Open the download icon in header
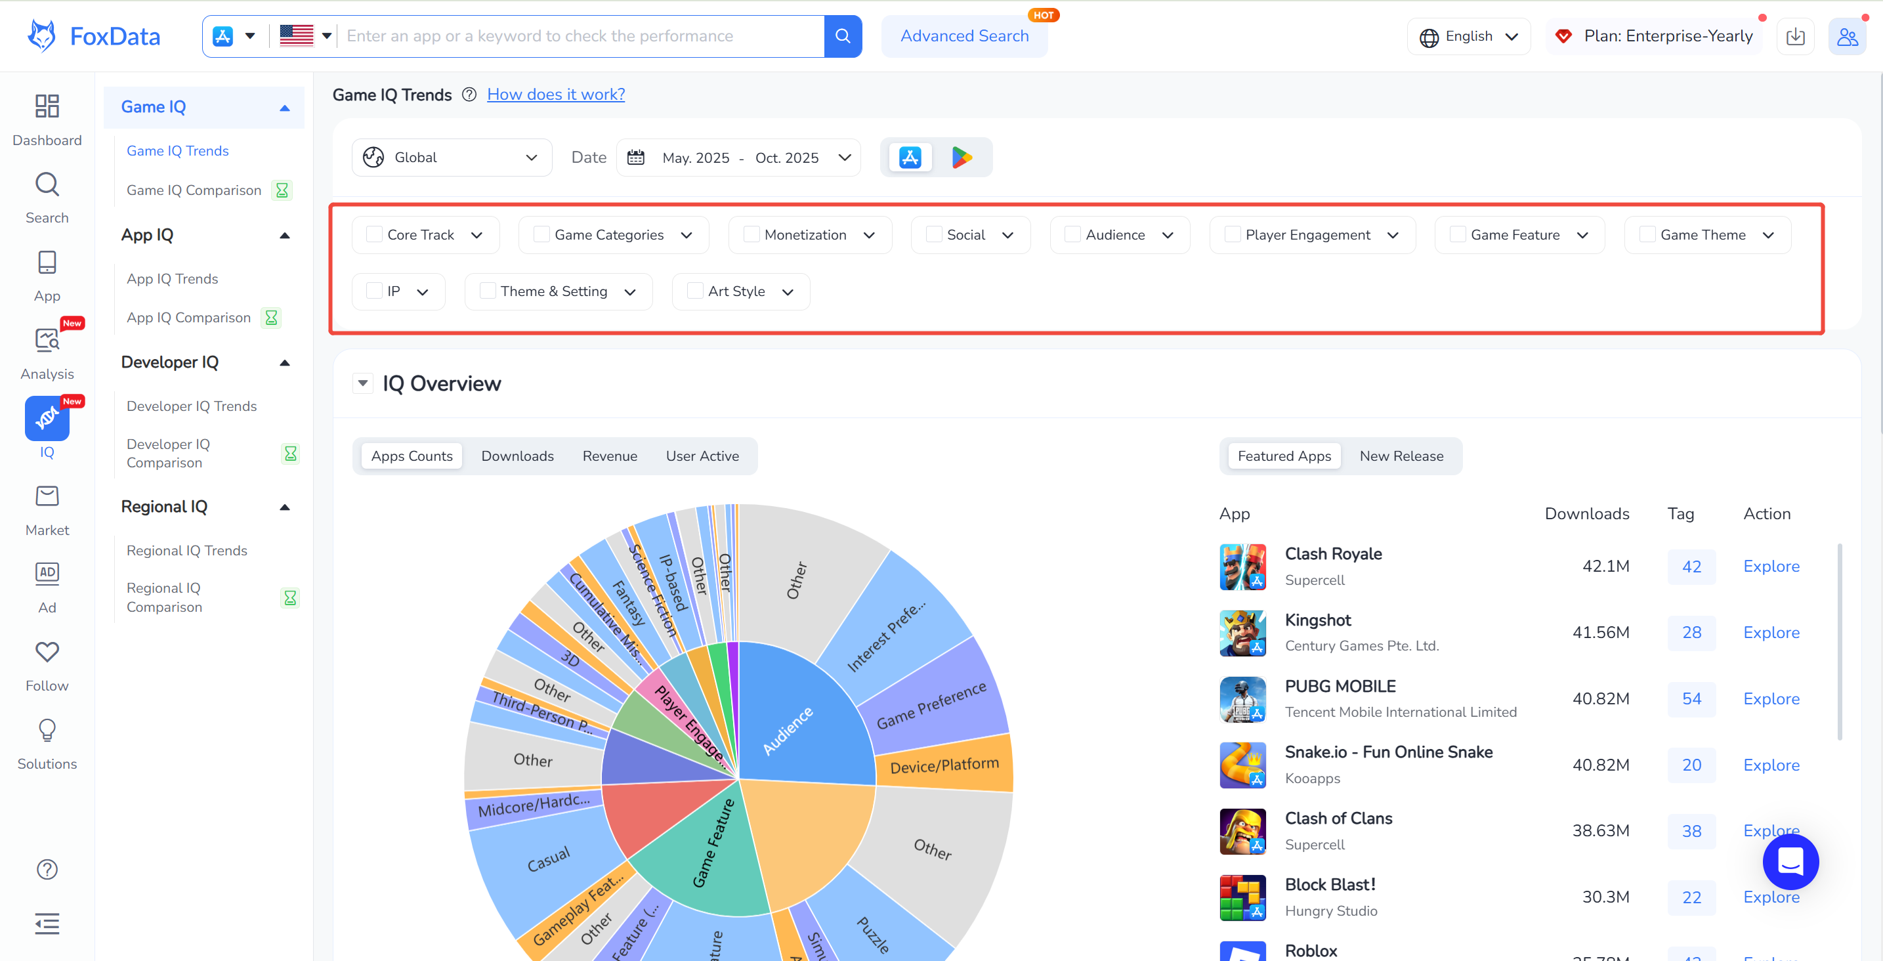1883x961 pixels. click(x=1794, y=36)
